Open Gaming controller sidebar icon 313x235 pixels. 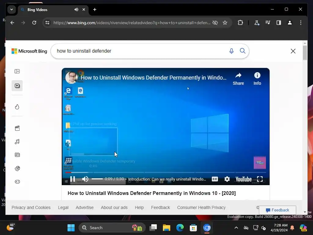click(x=17, y=182)
